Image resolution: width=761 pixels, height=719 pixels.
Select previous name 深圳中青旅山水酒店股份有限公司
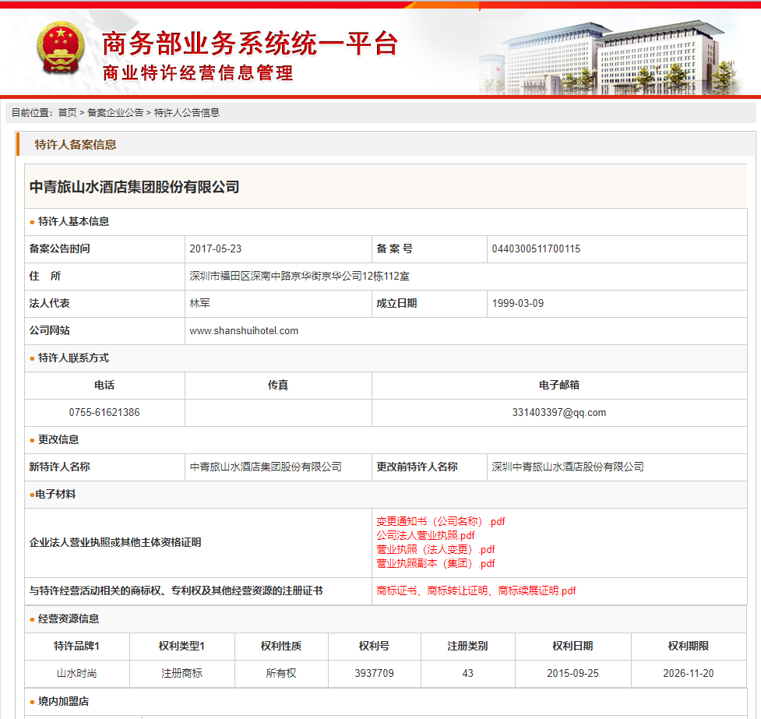568,467
